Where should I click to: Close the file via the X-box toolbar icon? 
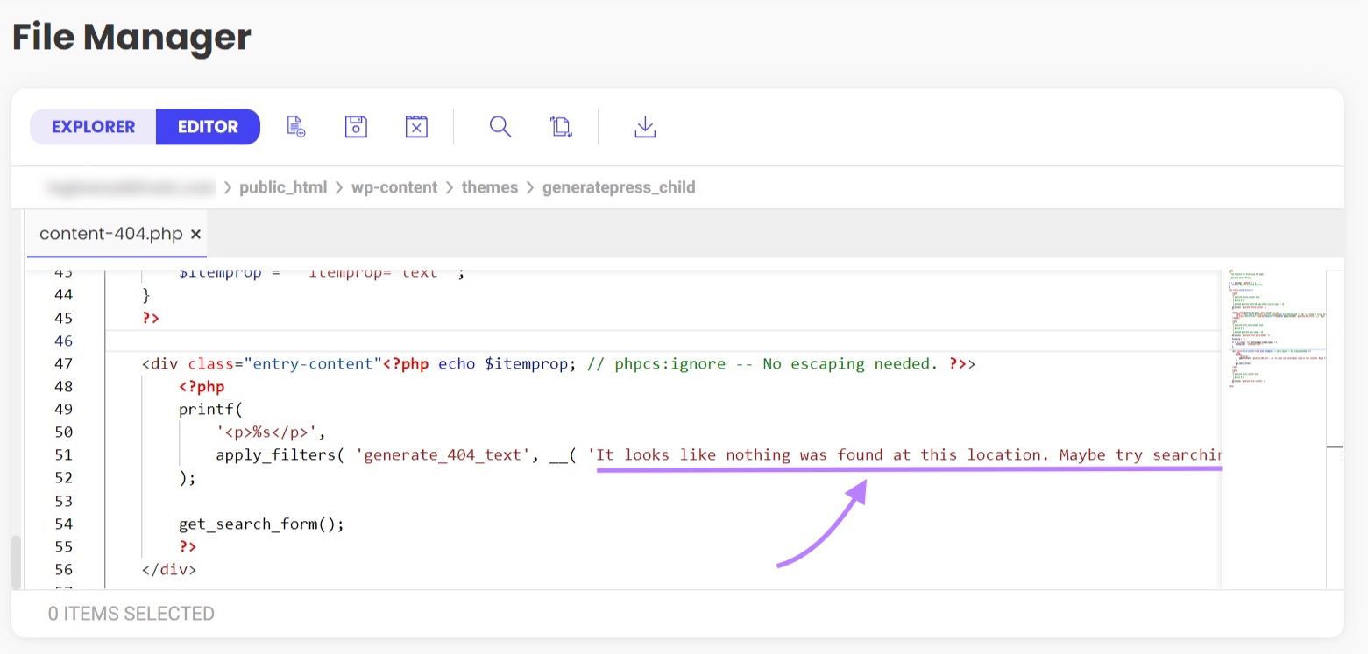tap(415, 126)
